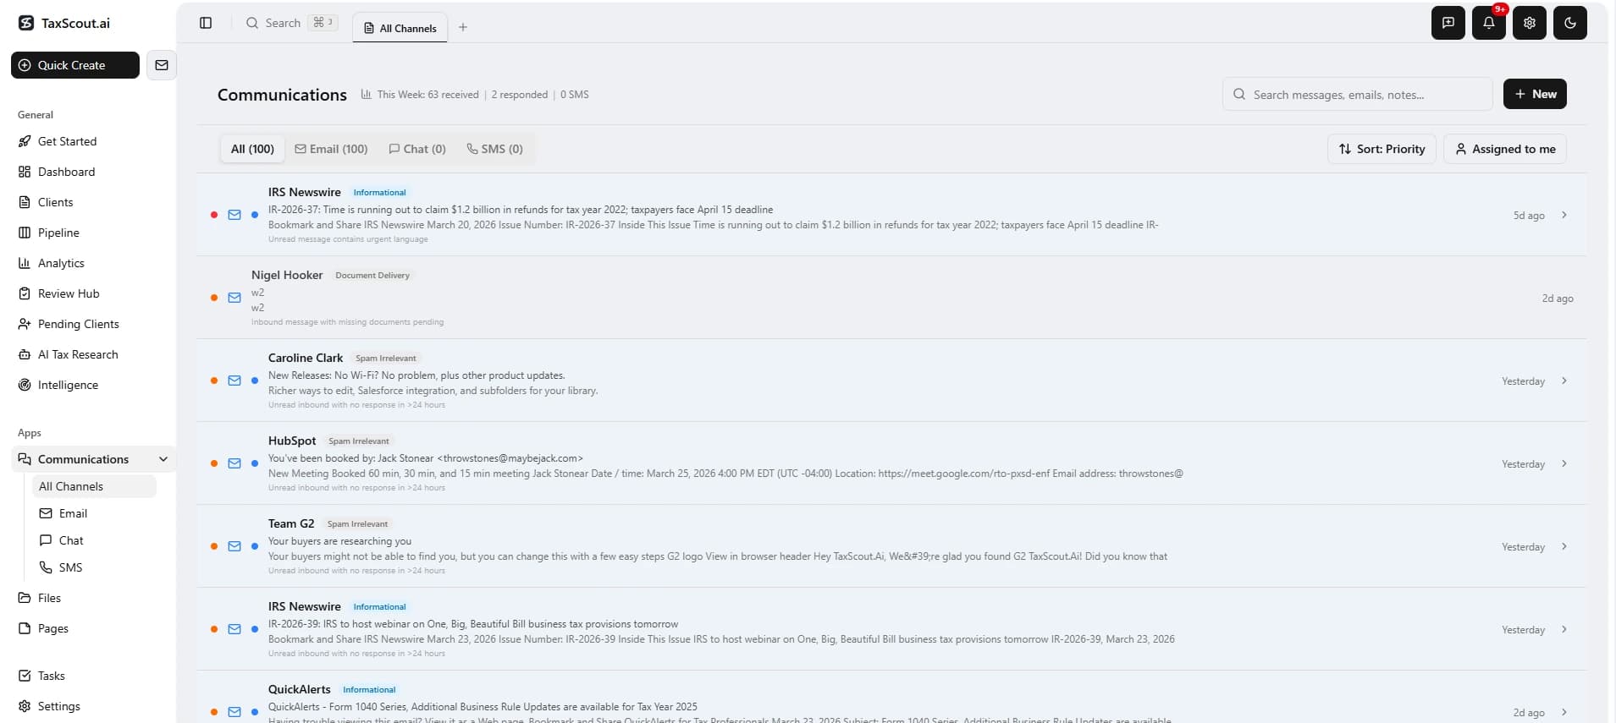This screenshot has height=723, width=1616.
Task: Add a new tab with plus icon
Action: [463, 27]
